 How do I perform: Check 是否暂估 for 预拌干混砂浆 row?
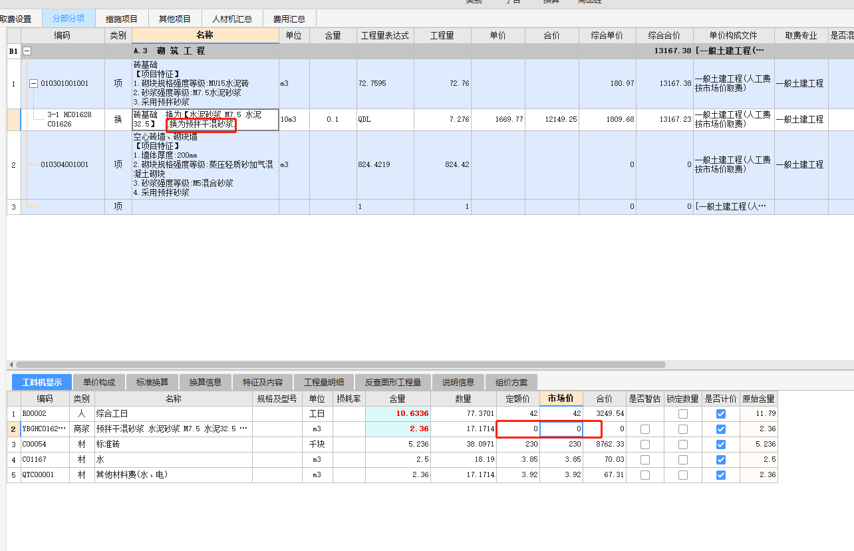645,429
